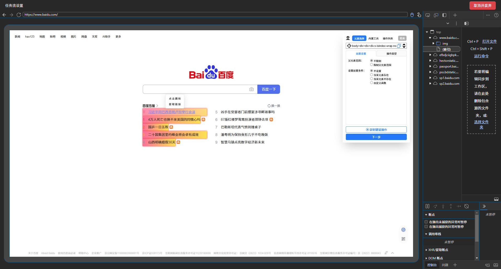501x269 pixels.
Task: Pause script execution in debugger
Action: tap(427, 206)
